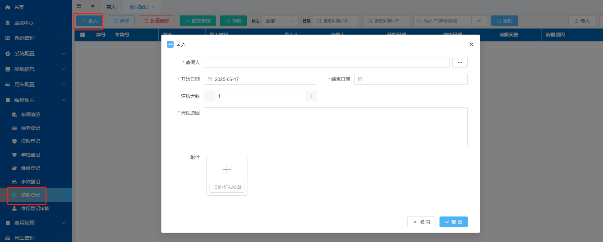Close the 请假登记 tab using its x

click(x=153, y=7)
